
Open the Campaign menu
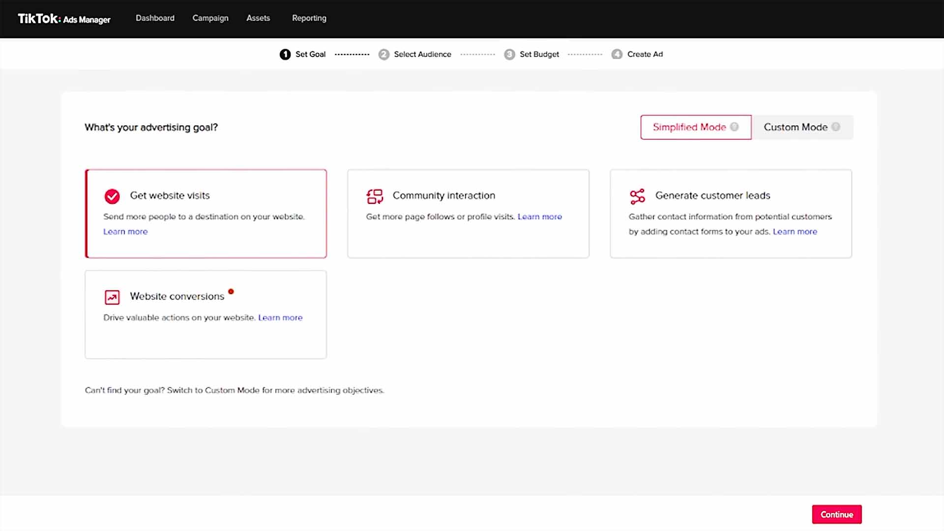(x=210, y=18)
